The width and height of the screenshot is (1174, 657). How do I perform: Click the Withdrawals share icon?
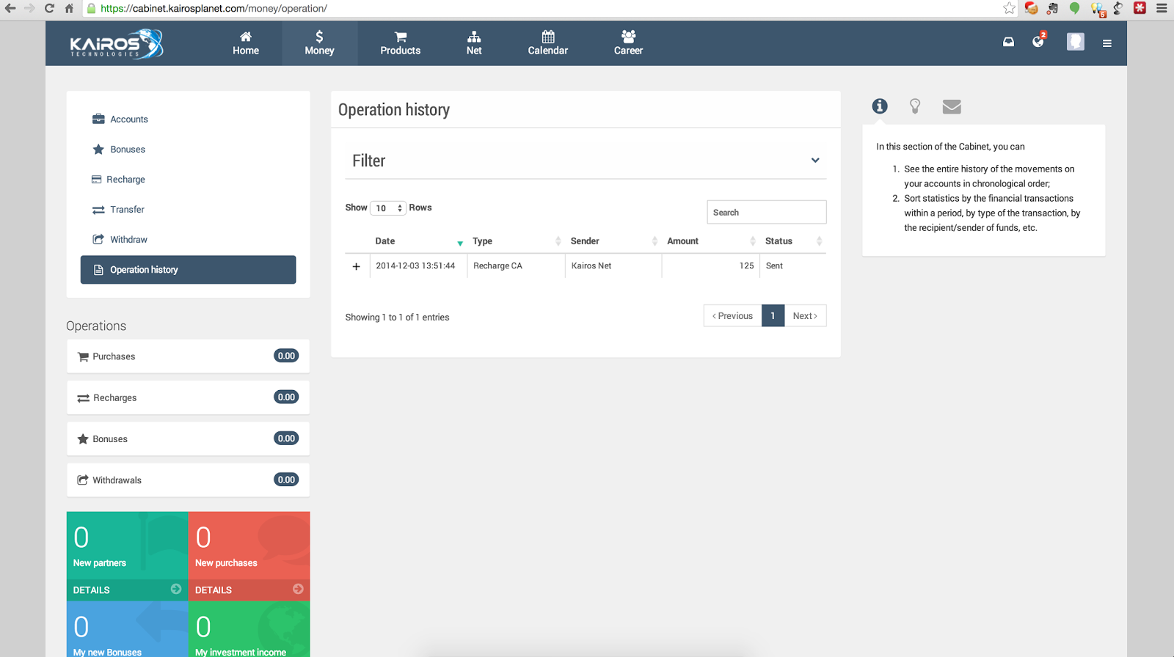(83, 480)
